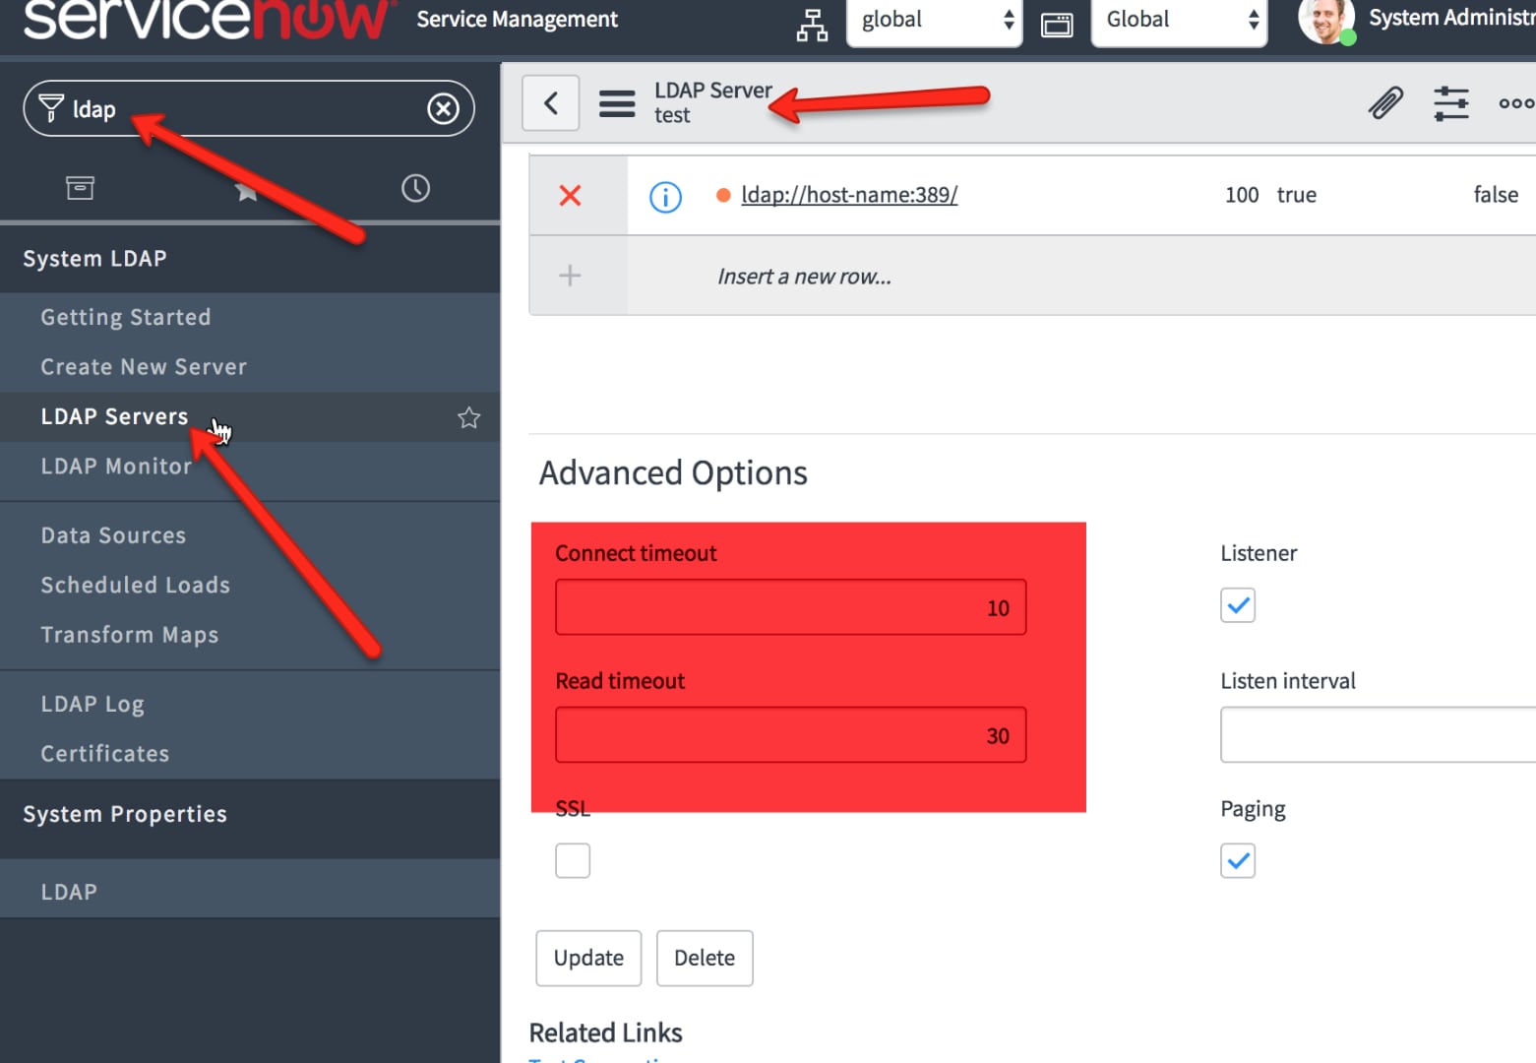Click the Update button
Image resolution: width=1536 pixels, height=1063 pixels.
588,958
